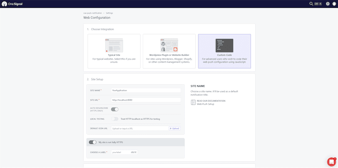This screenshot has height=168, width=338.
Task: Toggle My site is not fully HTTPS
Action: point(93,142)
